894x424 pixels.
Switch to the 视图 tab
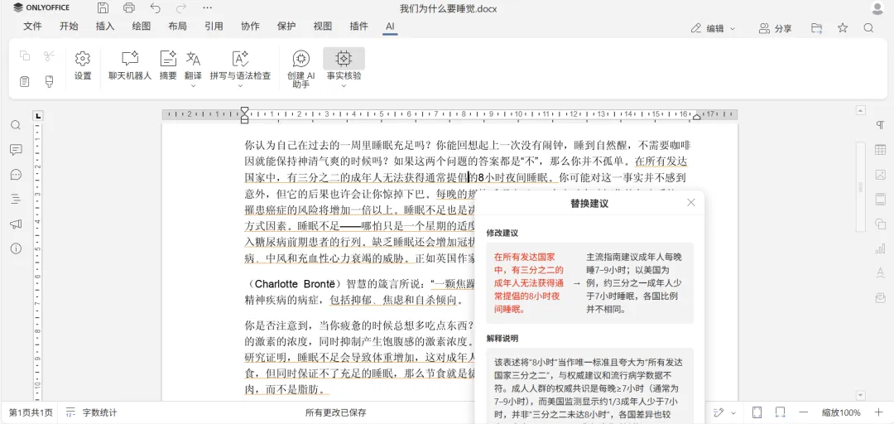click(x=323, y=26)
